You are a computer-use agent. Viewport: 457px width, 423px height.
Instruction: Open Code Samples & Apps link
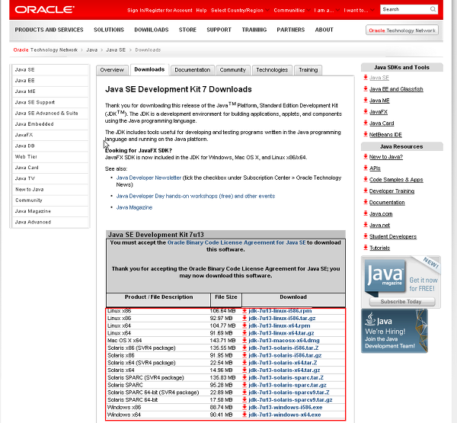coord(396,180)
